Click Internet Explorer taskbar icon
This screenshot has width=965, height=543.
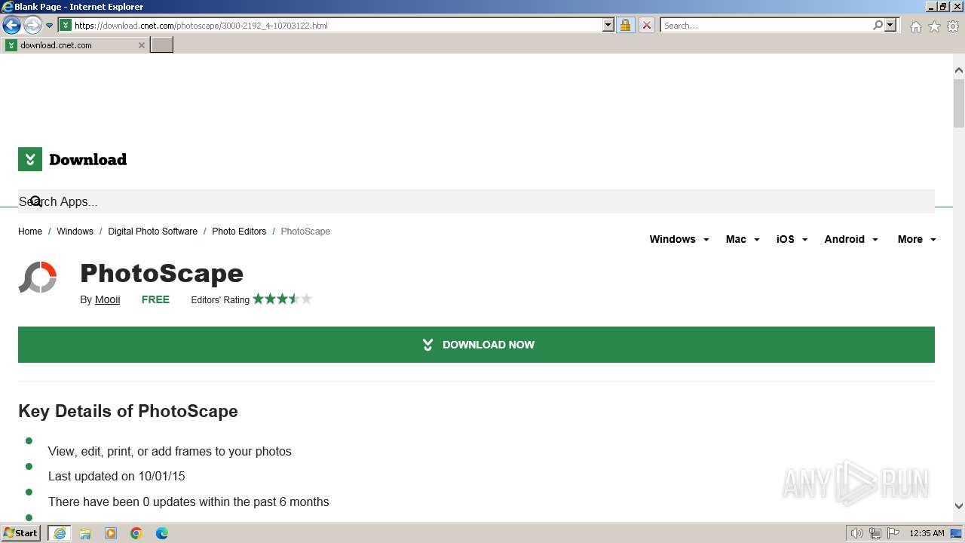(x=60, y=533)
